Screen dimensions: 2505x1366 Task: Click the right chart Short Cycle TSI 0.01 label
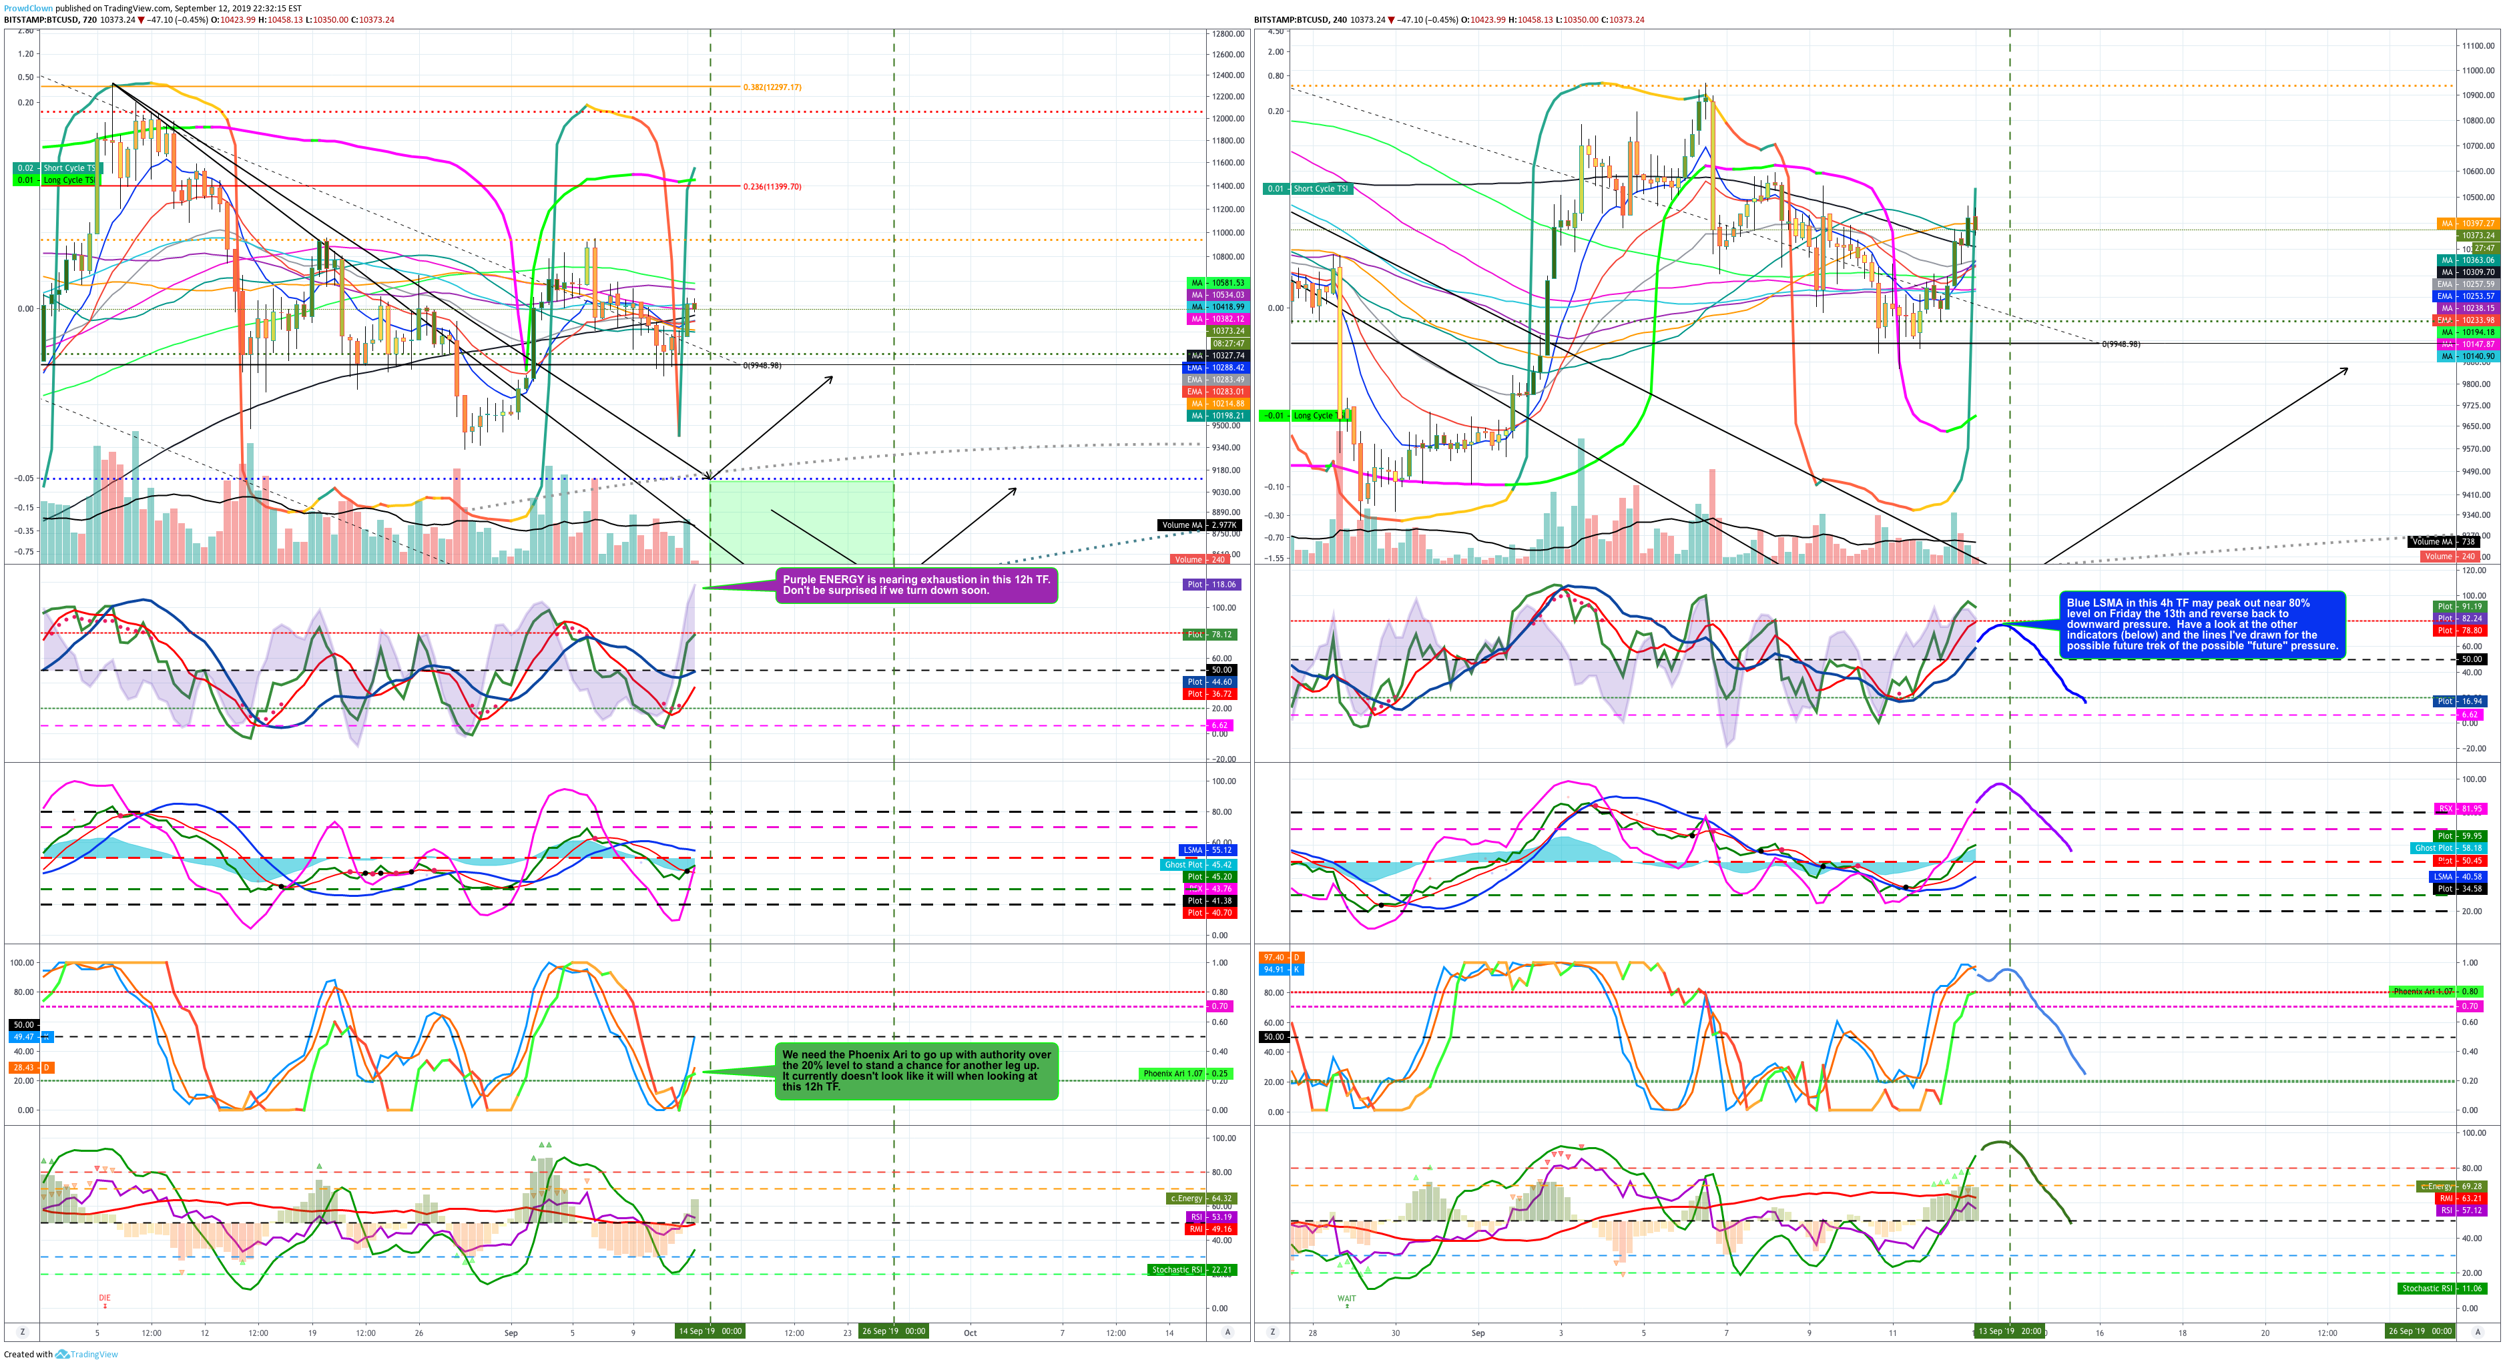pyautogui.click(x=1307, y=189)
